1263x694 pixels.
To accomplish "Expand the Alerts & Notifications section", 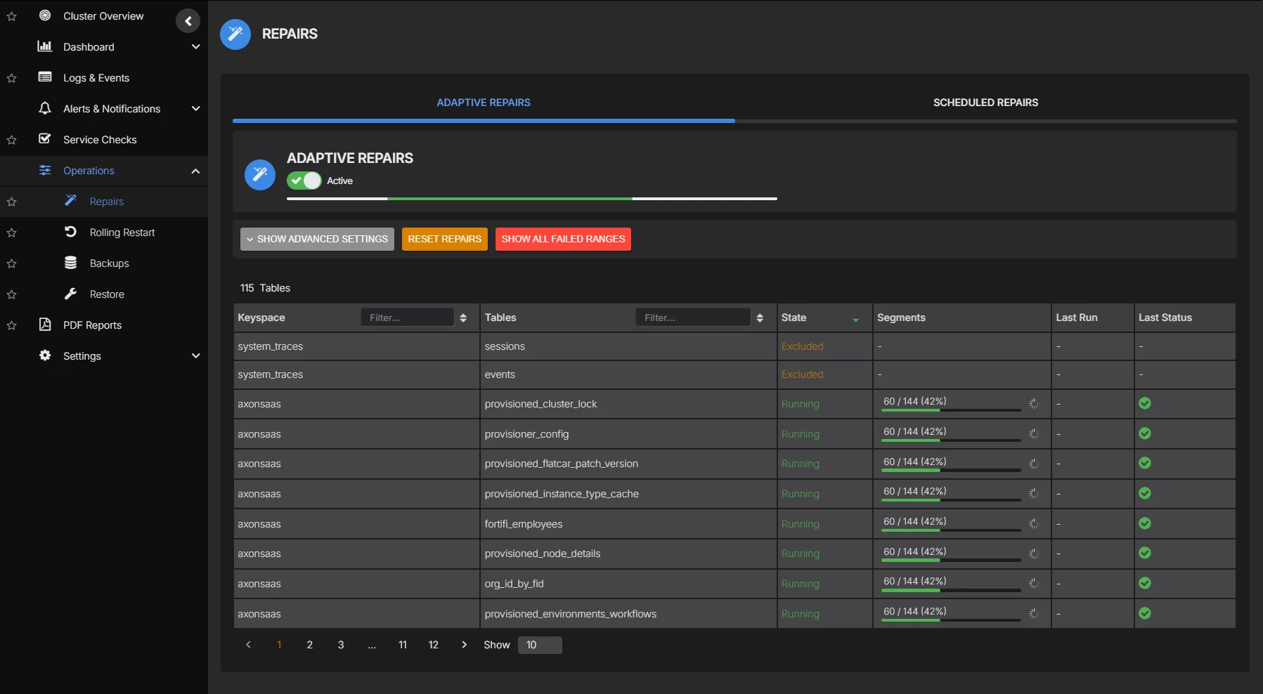I will 195,109.
